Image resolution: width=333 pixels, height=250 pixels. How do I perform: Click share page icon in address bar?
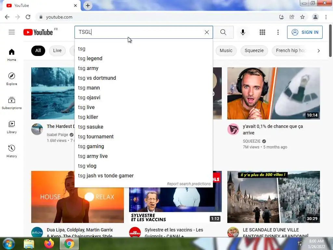(x=292, y=17)
